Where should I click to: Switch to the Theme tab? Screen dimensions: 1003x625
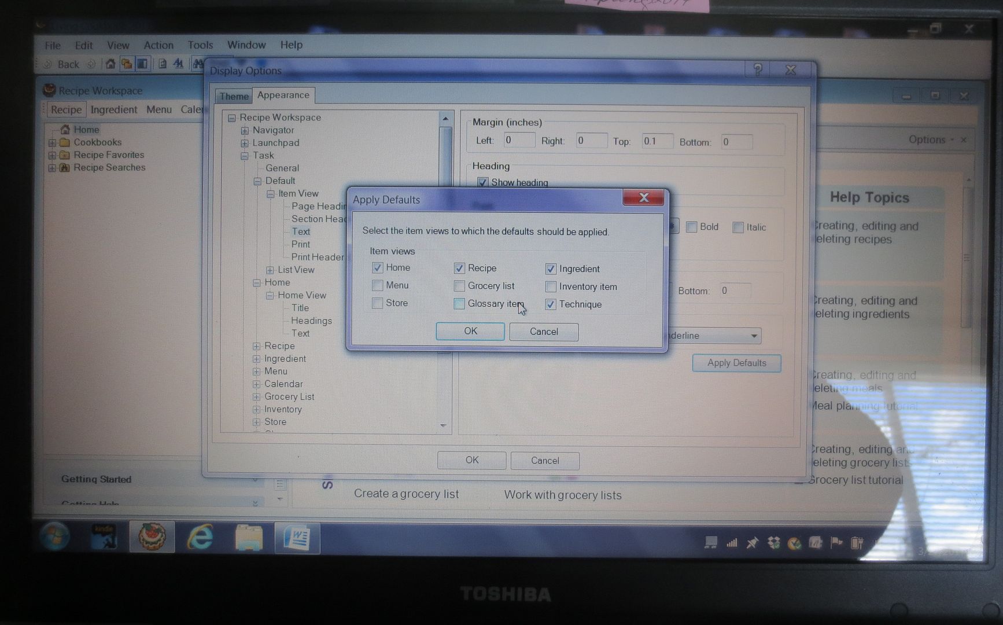pos(234,96)
